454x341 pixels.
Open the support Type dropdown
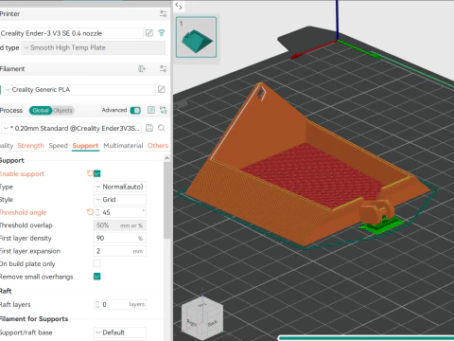pyautogui.click(x=120, y=187)
